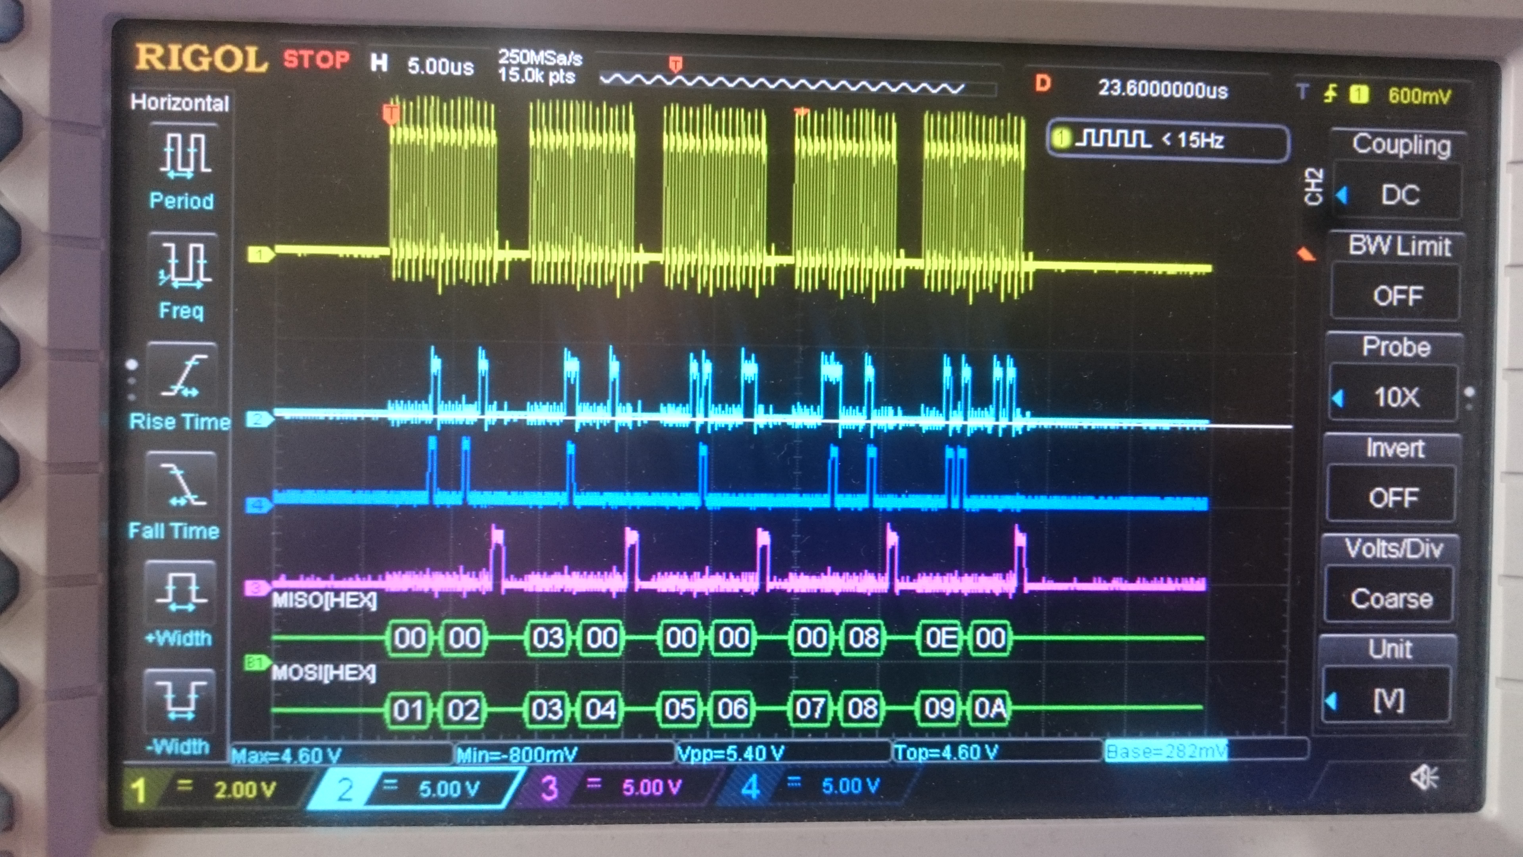1523x857 pixels.
Task: Click the MOSI[HEX] decode label
Action: tap(323, 673)
